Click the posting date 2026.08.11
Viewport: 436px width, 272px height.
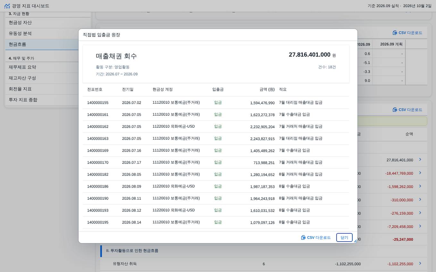(x=132, y=198)
